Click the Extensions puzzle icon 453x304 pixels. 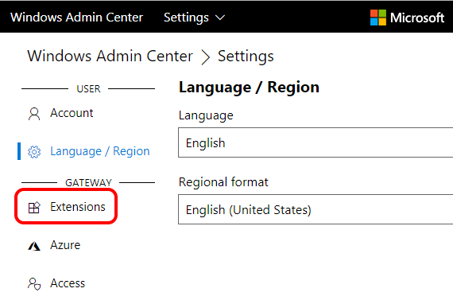point(34,208)
